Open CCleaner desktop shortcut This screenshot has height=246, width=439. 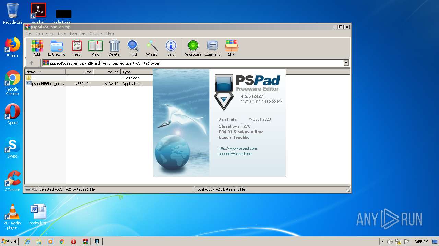tap(12, 181)
